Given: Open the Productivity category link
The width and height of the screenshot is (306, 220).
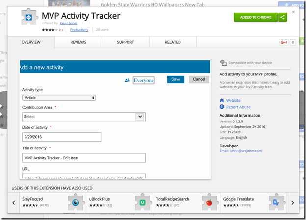Looking at the screenshot, I should tap(79, 30).
